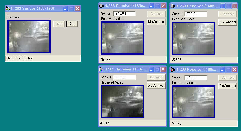Open the camera icon menu in Sender title bar
This screenshot has width=241, height=131.
pyautogui.click(x=8, y=8)
